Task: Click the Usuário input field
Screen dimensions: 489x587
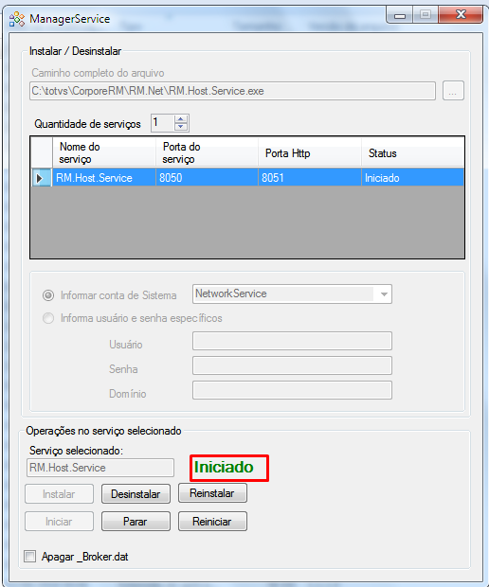Action: click(x=292, y=341)
